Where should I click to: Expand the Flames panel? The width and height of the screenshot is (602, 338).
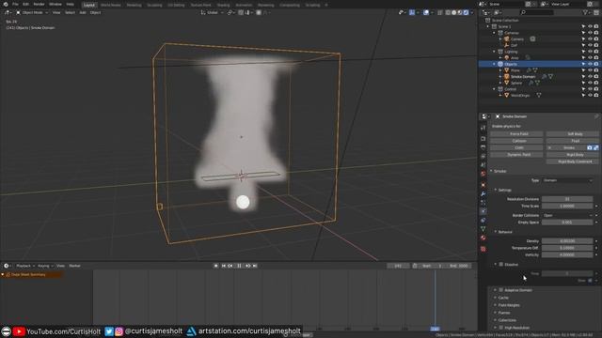pyautogui.click(x=504, y=313)
